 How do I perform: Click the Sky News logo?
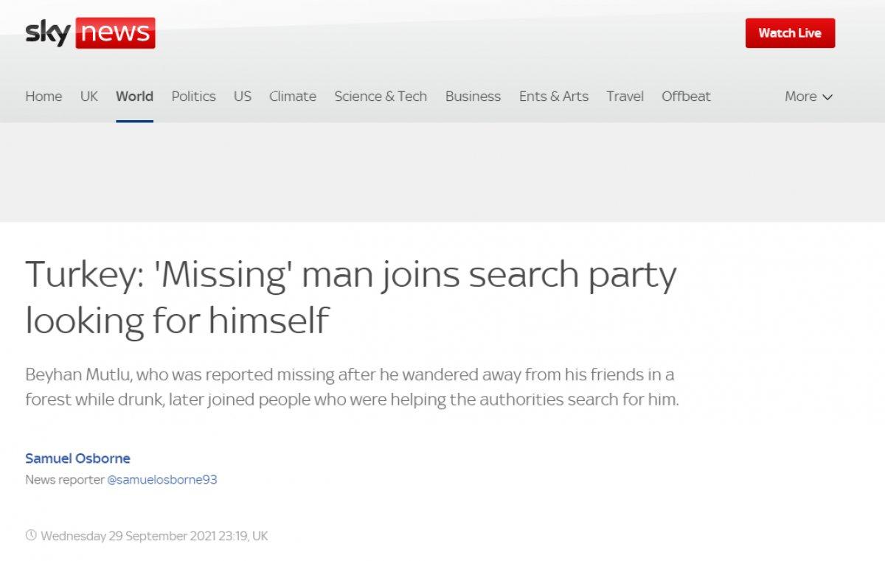pos(90,33)
